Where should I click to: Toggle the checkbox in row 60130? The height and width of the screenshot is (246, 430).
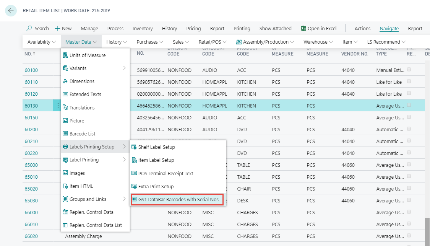pyautogui.click(x=409, y=106)
